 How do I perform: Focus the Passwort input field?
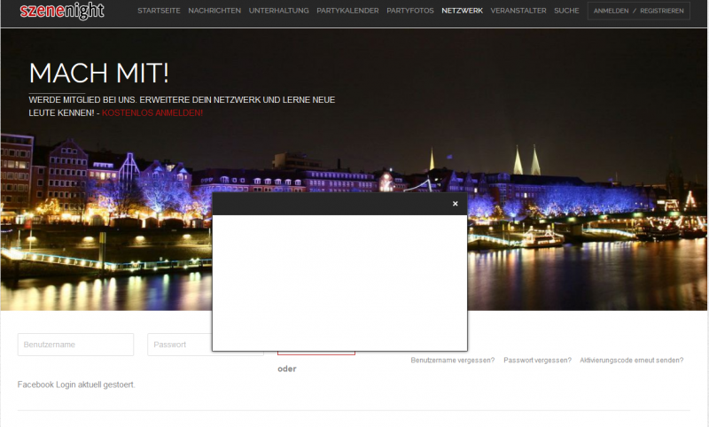tap(180, 345)
